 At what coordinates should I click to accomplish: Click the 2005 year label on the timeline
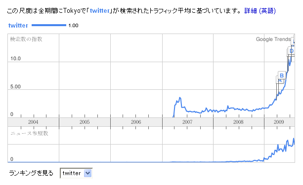(x=85, y=122)
